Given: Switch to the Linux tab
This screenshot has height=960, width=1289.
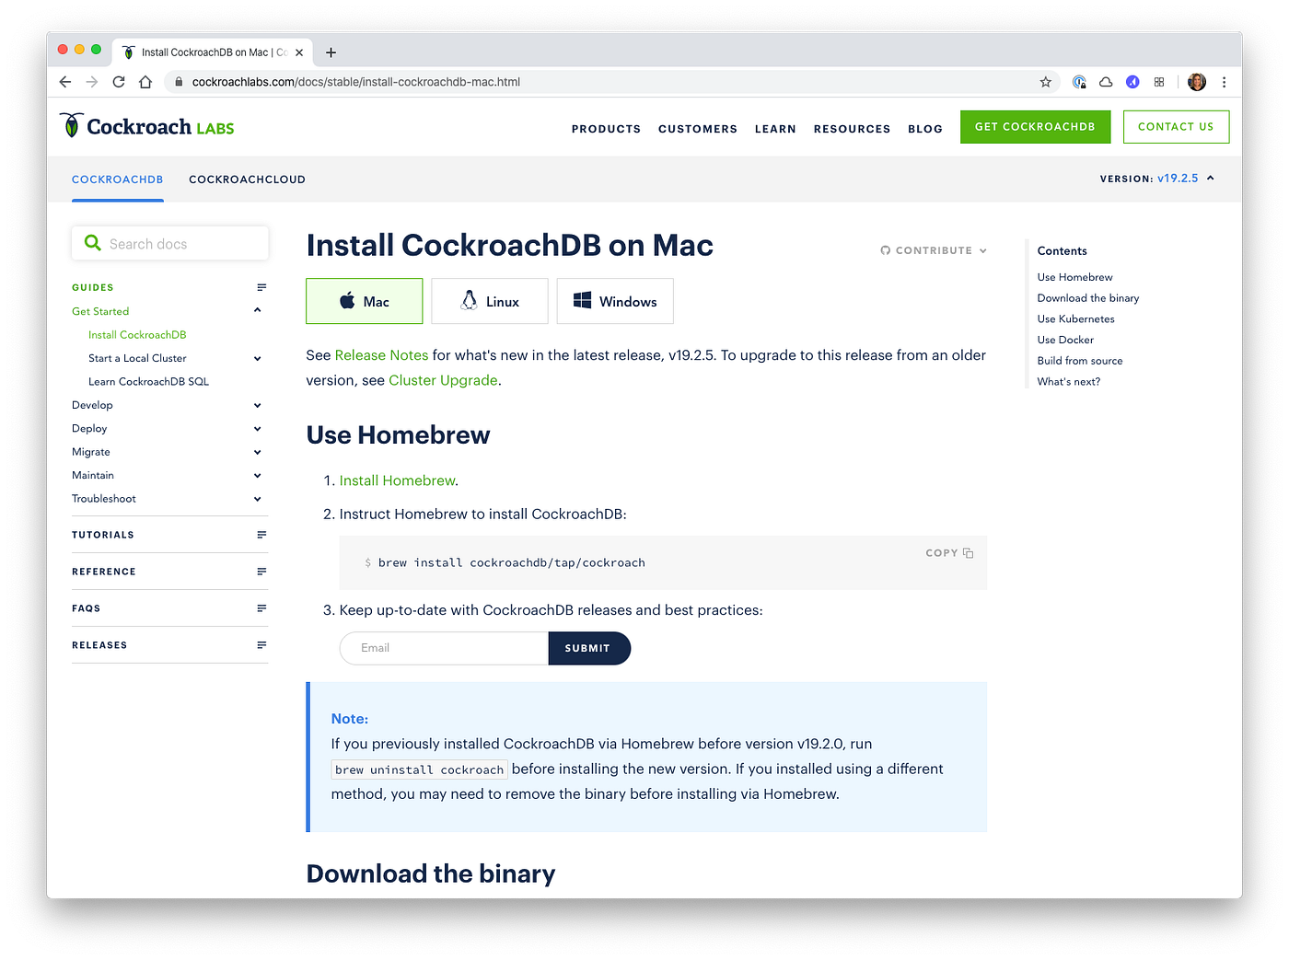Looking at the screenshot, I should pyautogui.click(x=490, y=301).
